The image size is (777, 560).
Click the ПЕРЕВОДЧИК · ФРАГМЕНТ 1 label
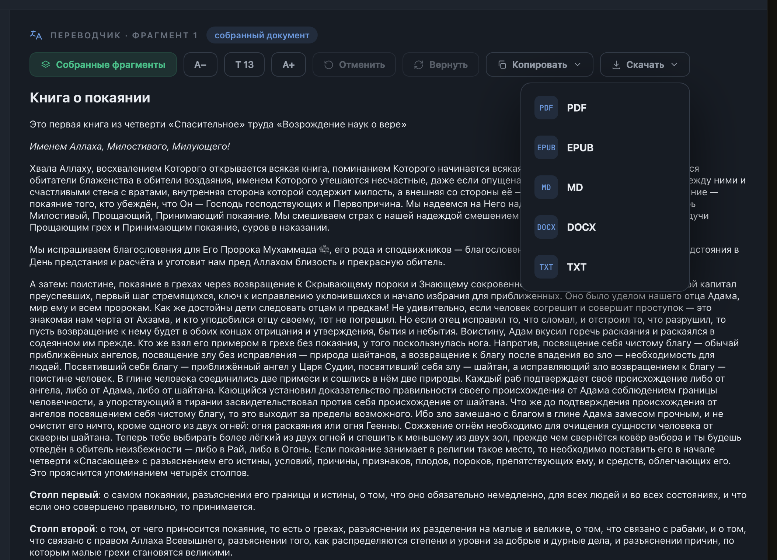124,35
